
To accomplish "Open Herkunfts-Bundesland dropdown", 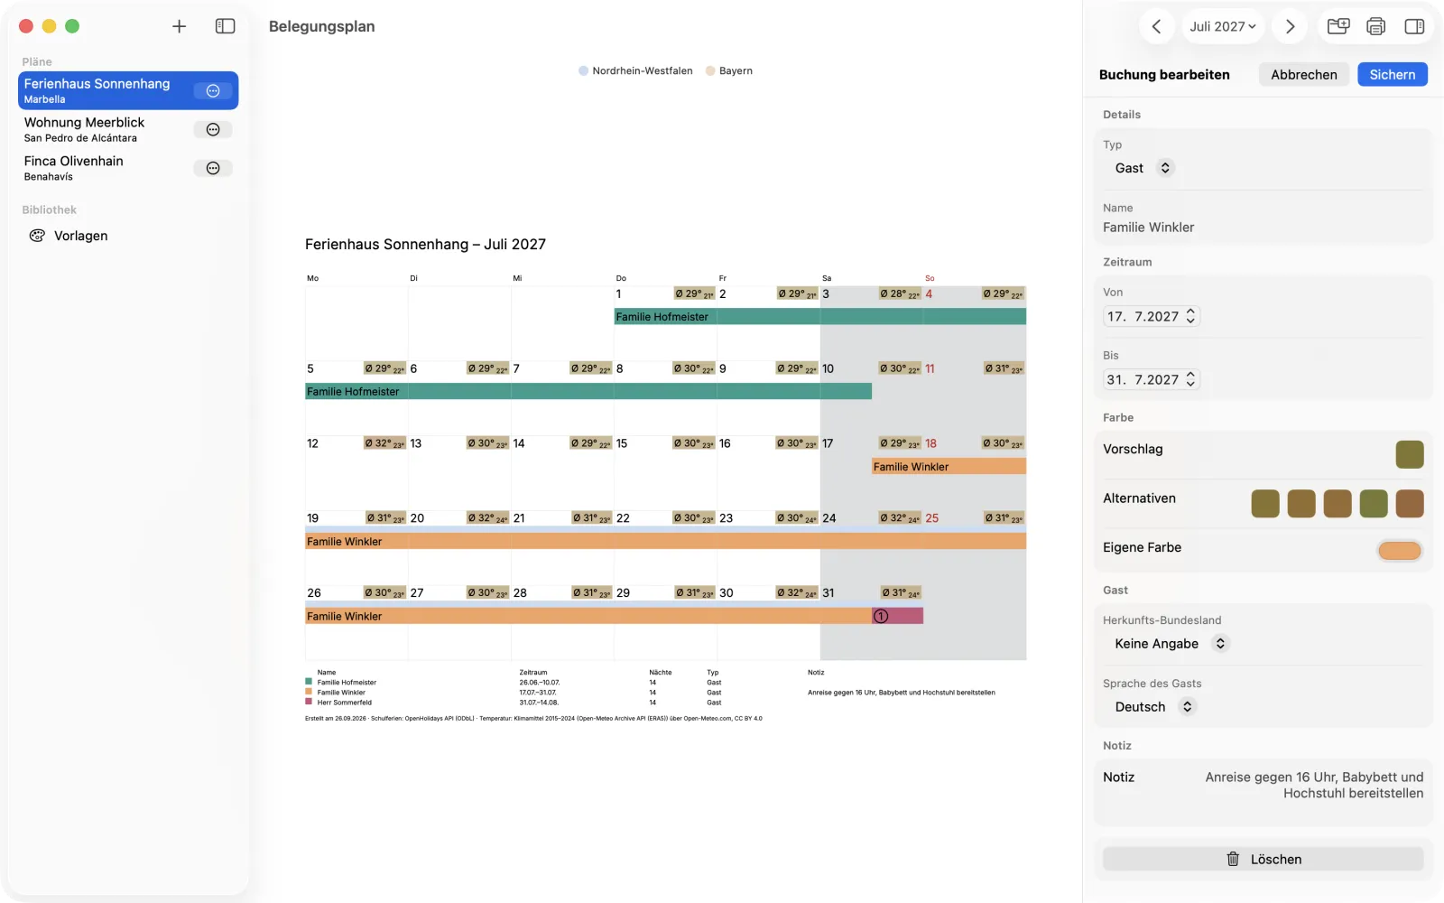I will (1171, 644).
